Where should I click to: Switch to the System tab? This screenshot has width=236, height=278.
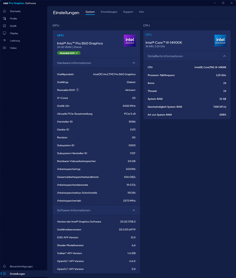pyautogui.click(x=90, y=12)
